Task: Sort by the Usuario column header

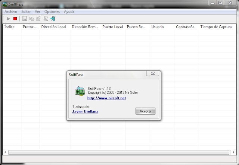Action: [x=162, y=27]
